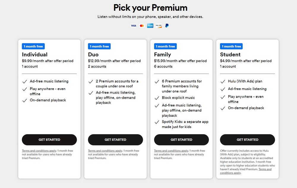This screenshot has width=297, height=188.
Task: Open Terms and conditions link under Duo plan
Action: [x=105, y=151]
